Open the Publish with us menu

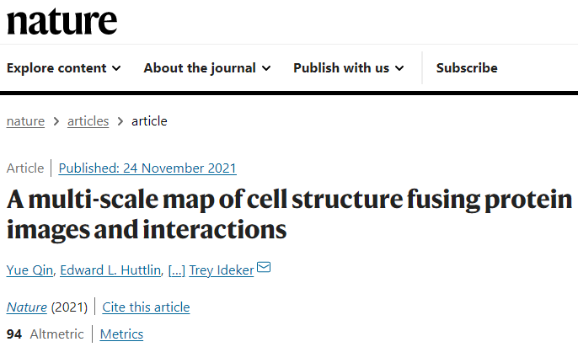[x=341, y=68]
